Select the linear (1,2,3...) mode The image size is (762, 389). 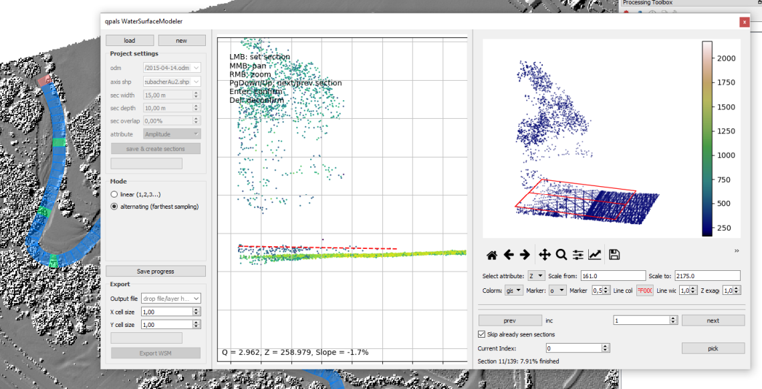click(114, 194)
